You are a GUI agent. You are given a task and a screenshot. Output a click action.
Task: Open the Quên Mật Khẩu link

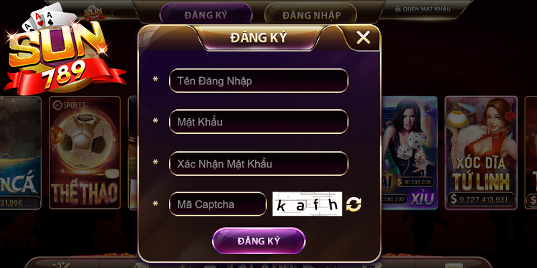[426, 9]
